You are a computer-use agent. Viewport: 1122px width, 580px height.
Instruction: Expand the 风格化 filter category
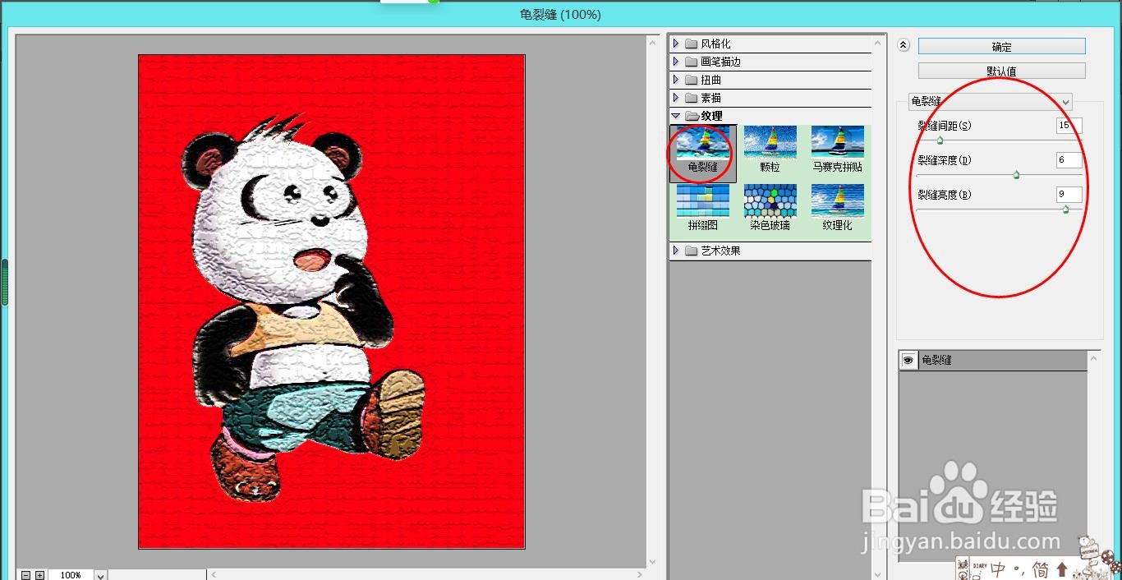coord(676,44)
